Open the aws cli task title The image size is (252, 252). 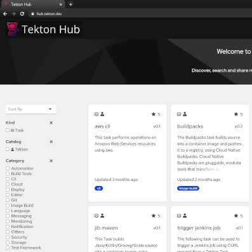102,126
